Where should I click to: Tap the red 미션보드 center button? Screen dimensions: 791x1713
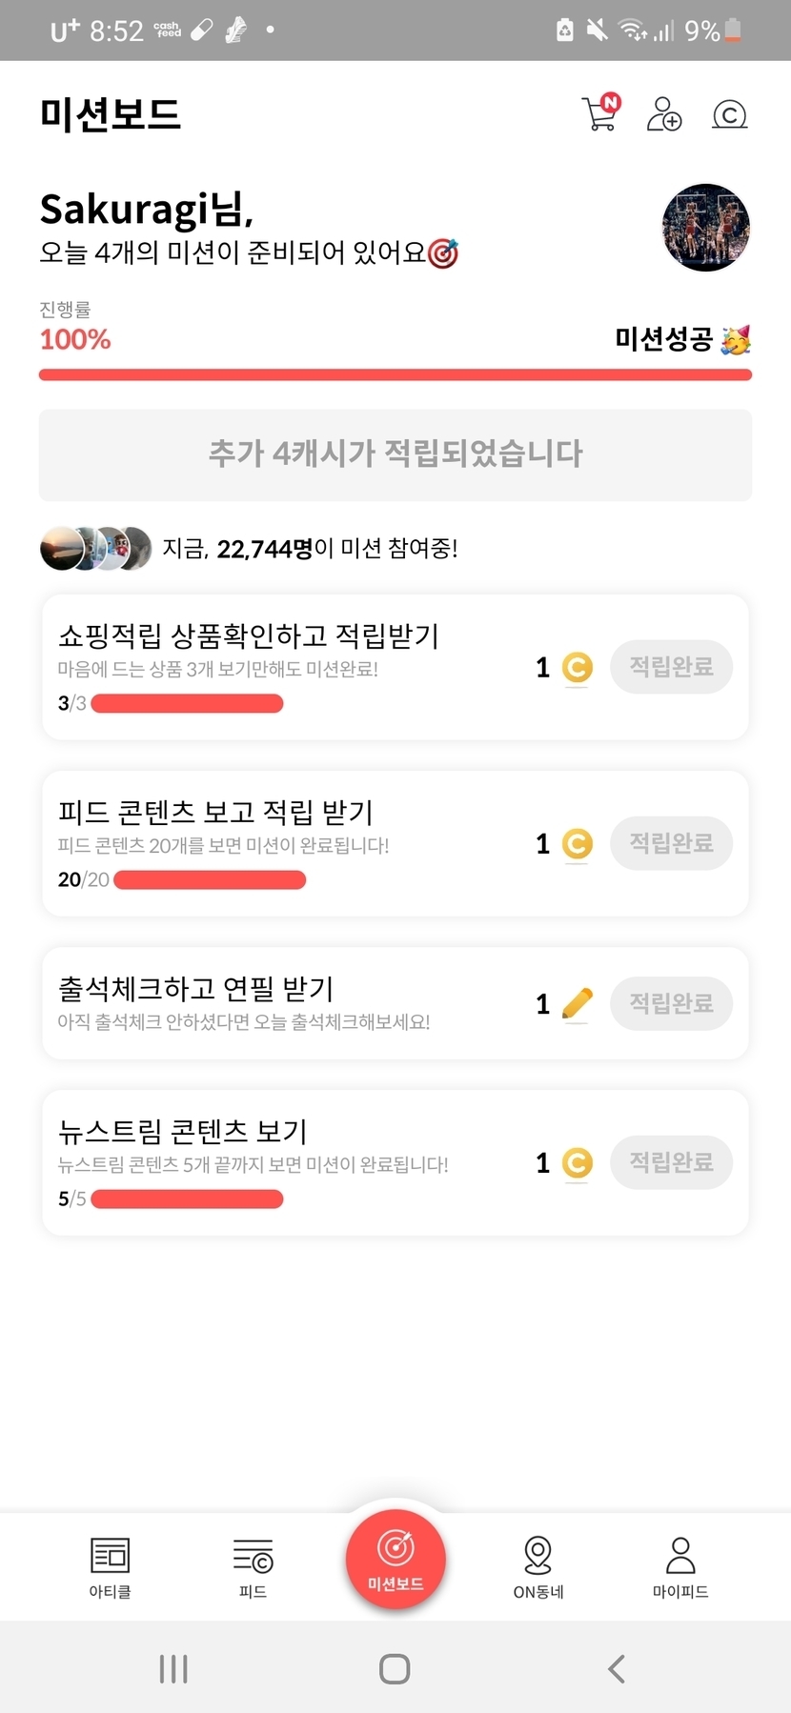click(395, 1559)
